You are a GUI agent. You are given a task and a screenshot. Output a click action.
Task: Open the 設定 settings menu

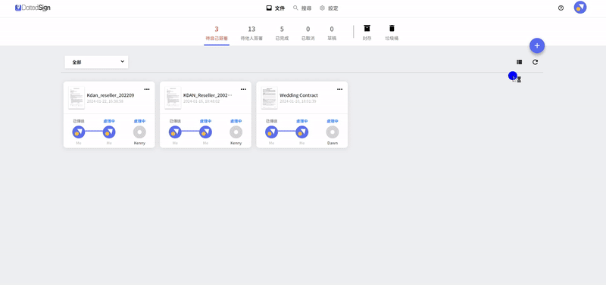point(329,8)
